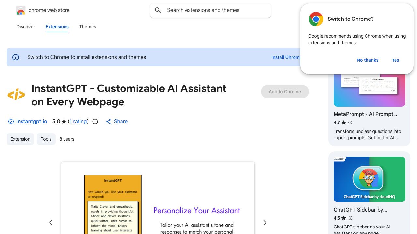
Task: Click the 5.0 star rating value
Action: (56, 122)
